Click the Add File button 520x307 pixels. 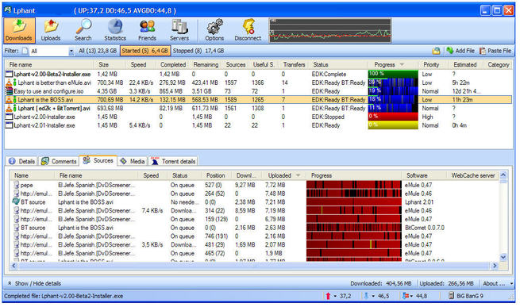[x=460, y=51]
